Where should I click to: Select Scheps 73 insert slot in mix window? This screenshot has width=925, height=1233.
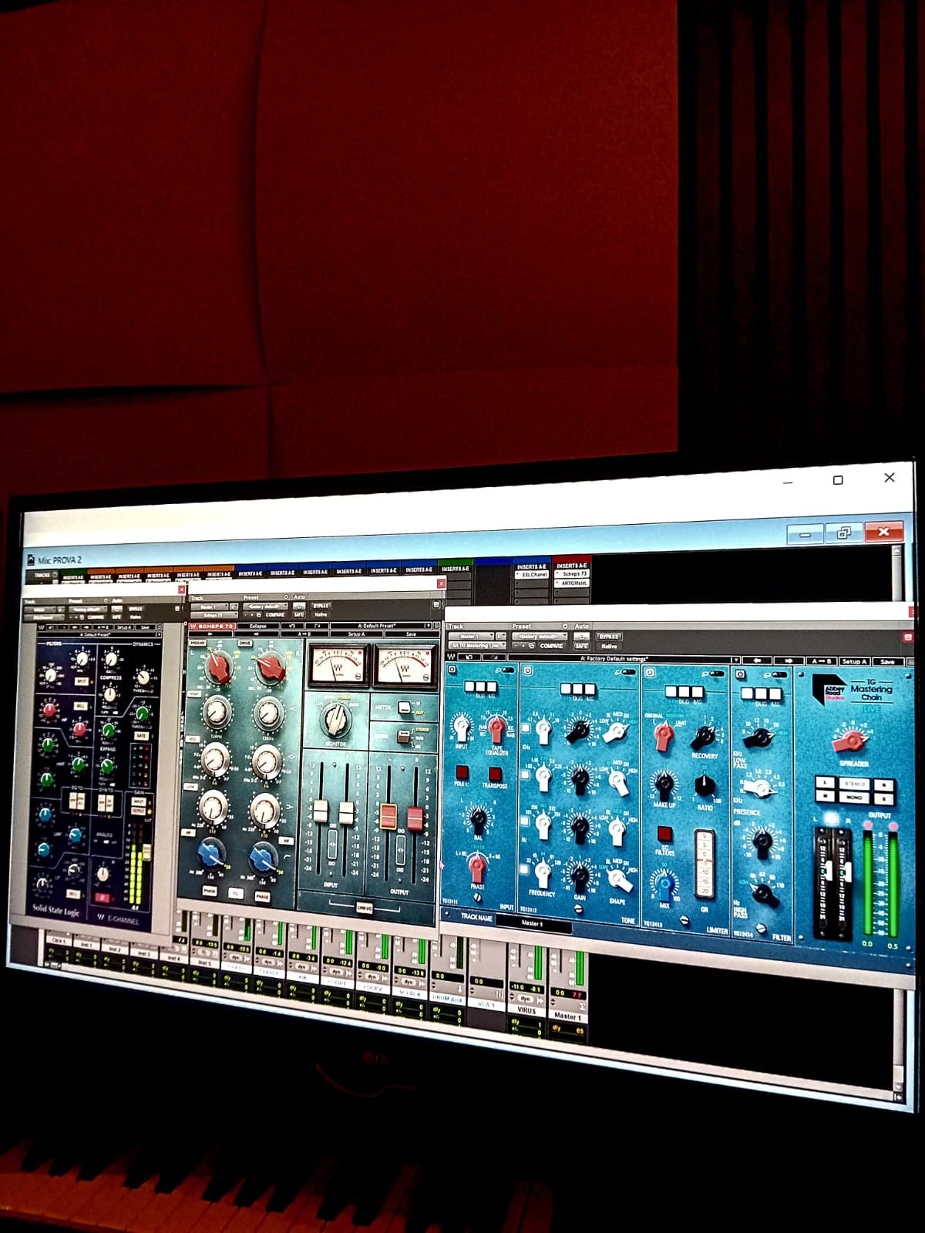[x=573, y=574]
